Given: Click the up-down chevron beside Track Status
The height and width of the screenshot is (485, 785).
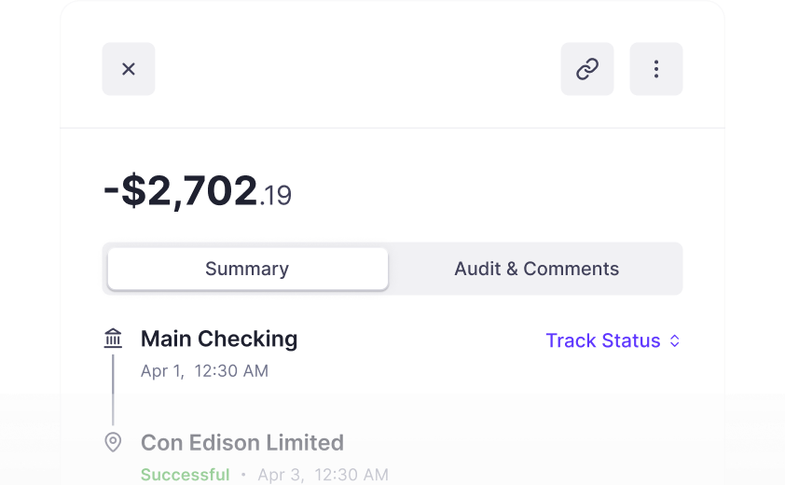Looking at the screenshot, I should (675, 340).
